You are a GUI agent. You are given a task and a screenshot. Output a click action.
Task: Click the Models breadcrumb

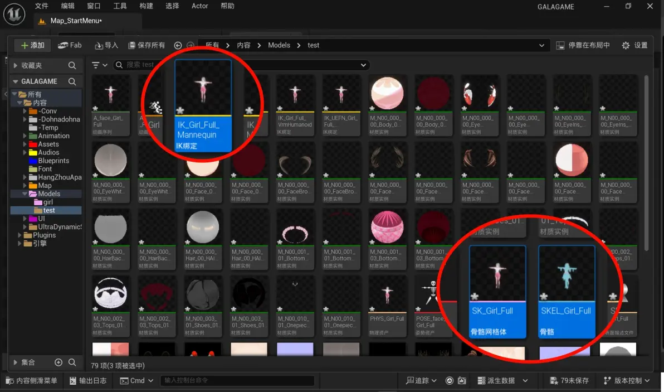click(x=279, y=45)
